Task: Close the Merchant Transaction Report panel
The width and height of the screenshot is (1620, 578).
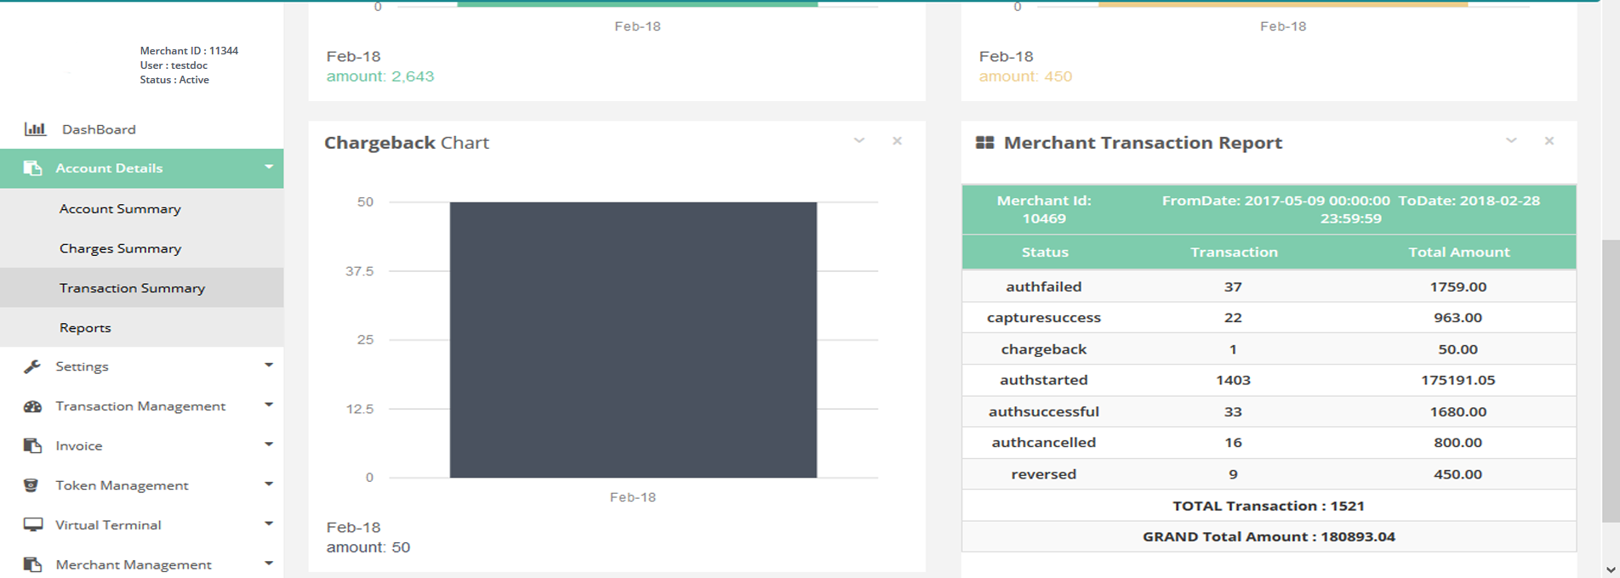Action: click(x=1549, y=141)
